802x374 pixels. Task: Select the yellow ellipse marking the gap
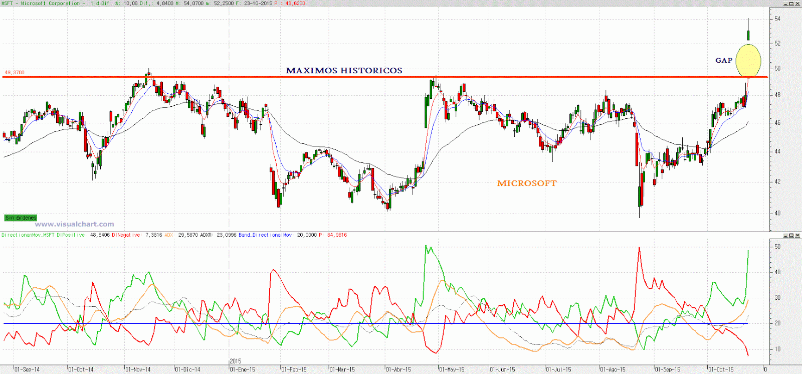748,61
